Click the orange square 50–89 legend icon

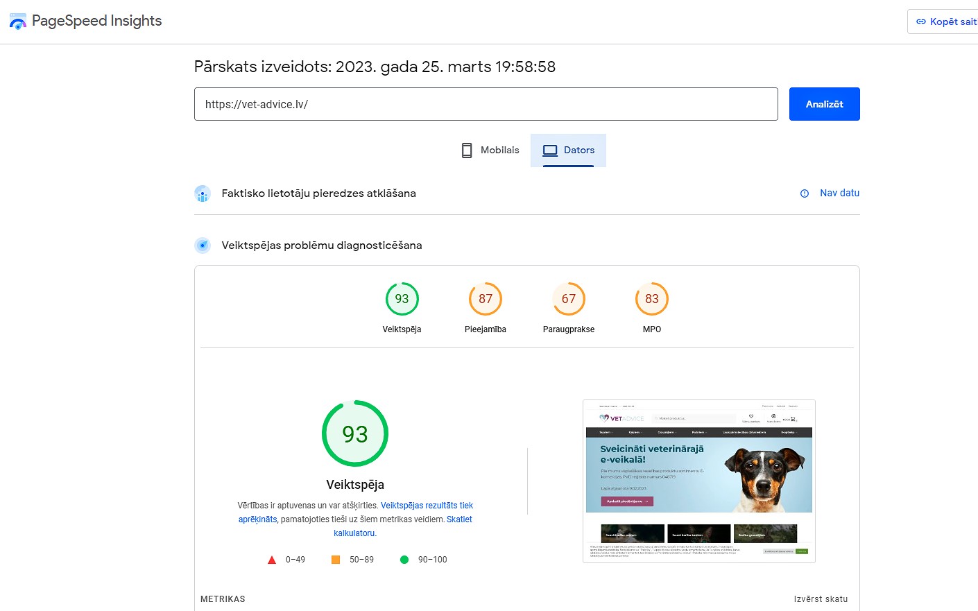(x=336, y=560)
